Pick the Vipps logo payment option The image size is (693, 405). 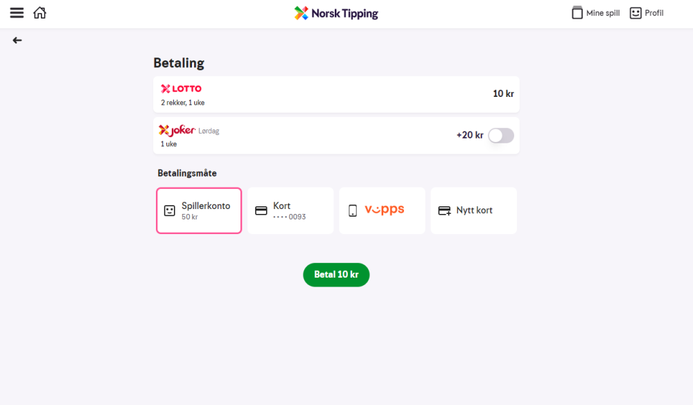[x=385, y=210]
